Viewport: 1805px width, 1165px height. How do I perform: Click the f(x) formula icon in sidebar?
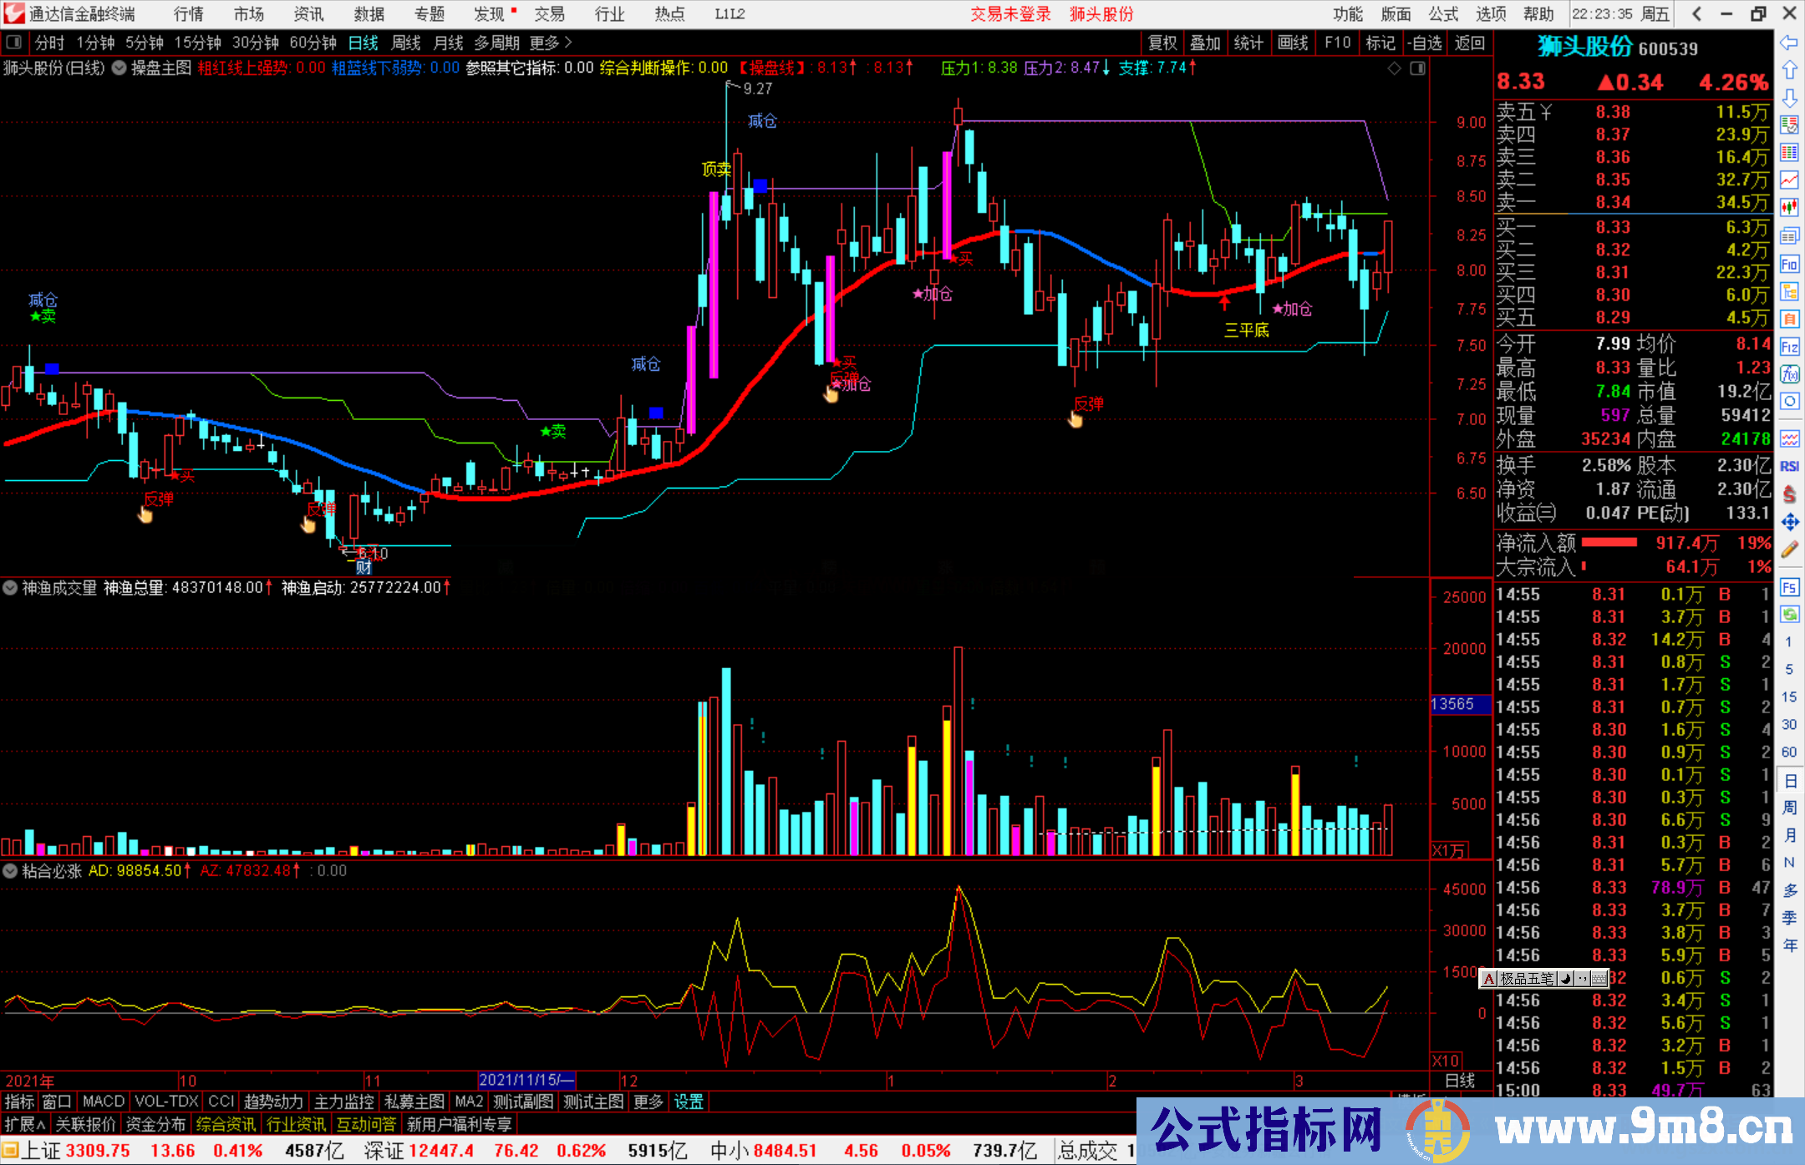coord(1789,373)
